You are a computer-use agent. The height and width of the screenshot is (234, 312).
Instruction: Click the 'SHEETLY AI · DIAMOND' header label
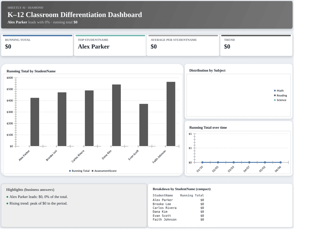click(x=25, y=8)
